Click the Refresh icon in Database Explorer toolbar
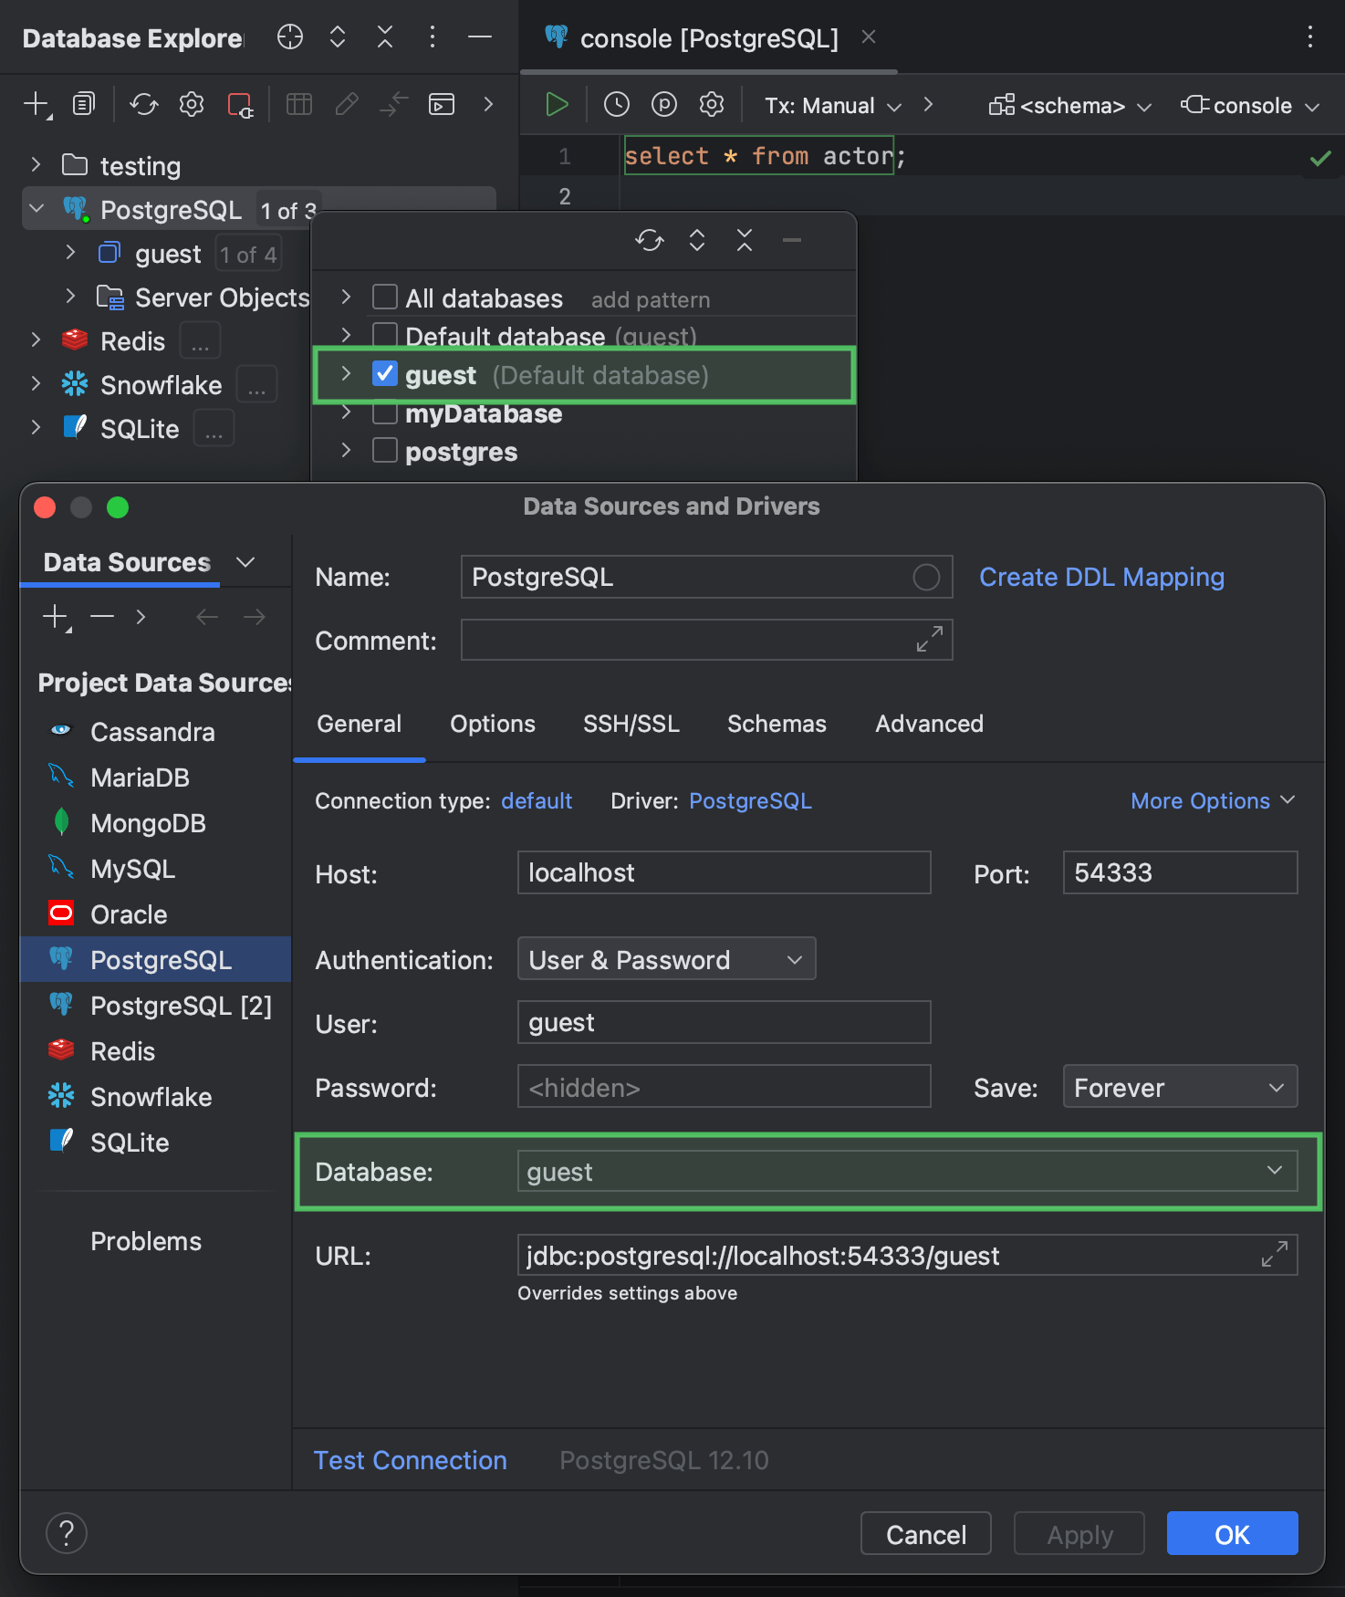 [143, 105]
